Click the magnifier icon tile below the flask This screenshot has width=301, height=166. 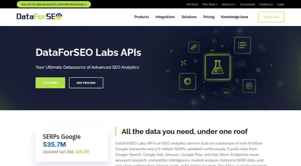(203, 97)
